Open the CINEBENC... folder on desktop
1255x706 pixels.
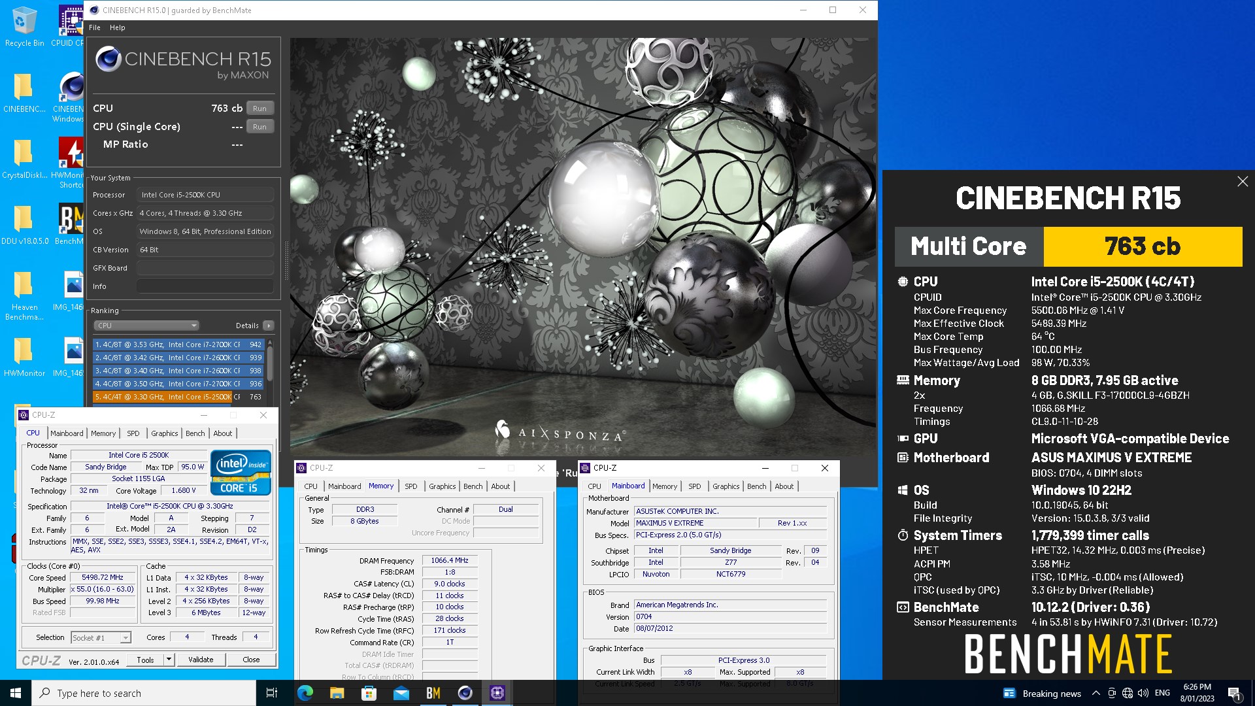pyautogui.click(x=24, y=92)
